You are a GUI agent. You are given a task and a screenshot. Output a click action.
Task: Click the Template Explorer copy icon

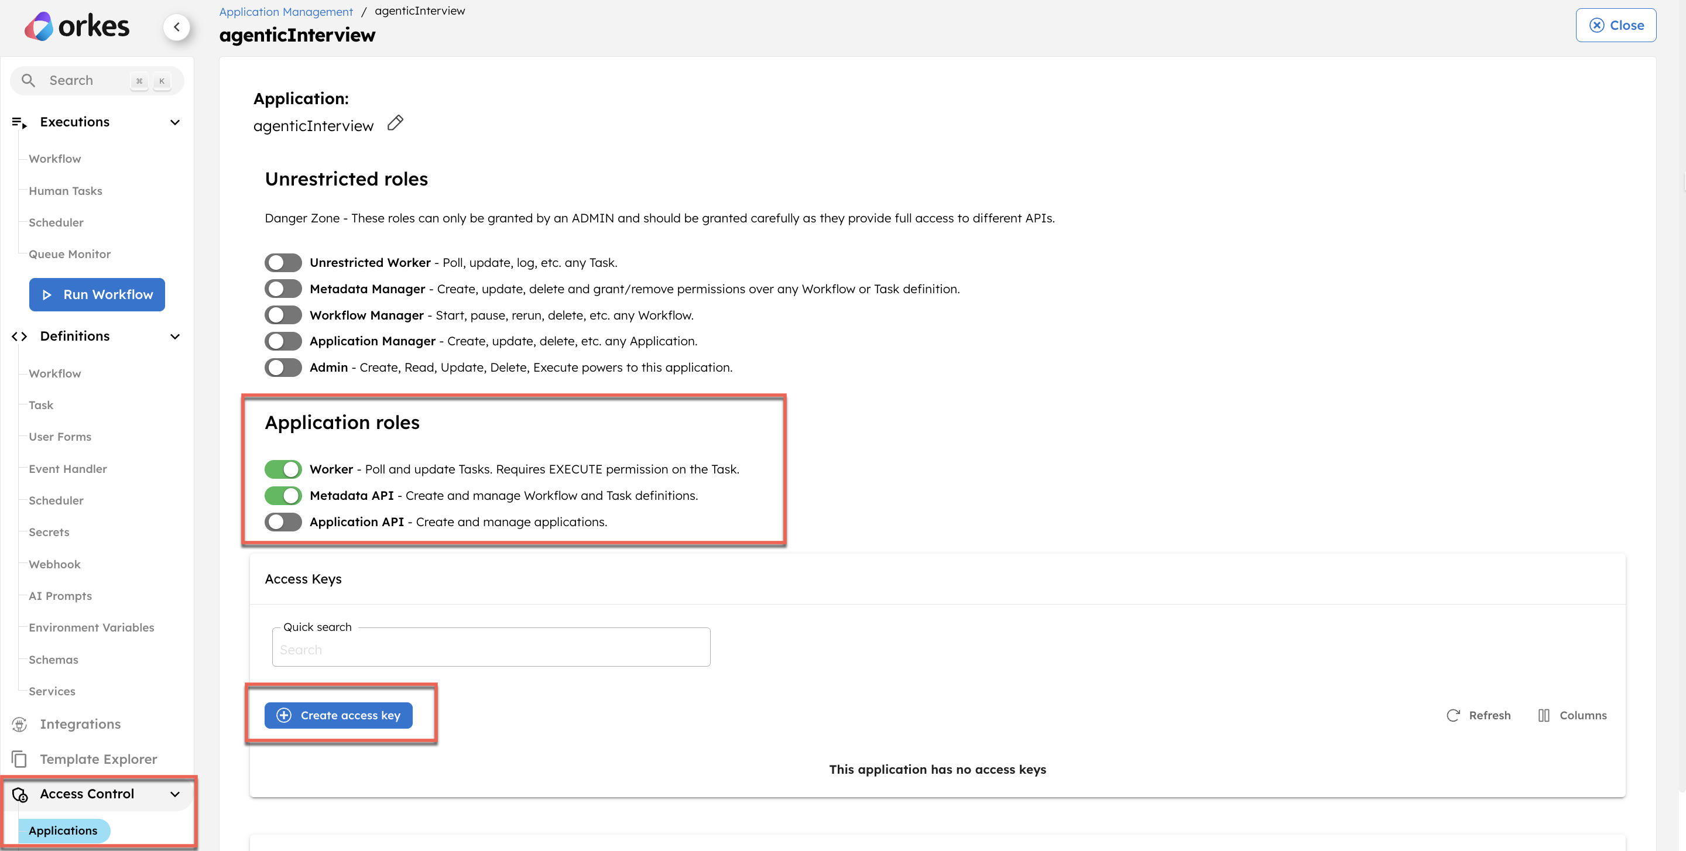pyautogui.click(x=20, y=759)
